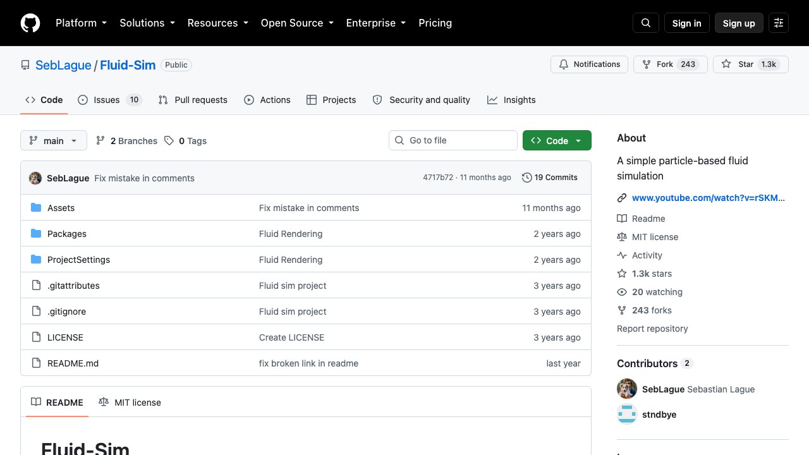Click SebLague's avatar in the latest commit row

(x=35, y=178)
